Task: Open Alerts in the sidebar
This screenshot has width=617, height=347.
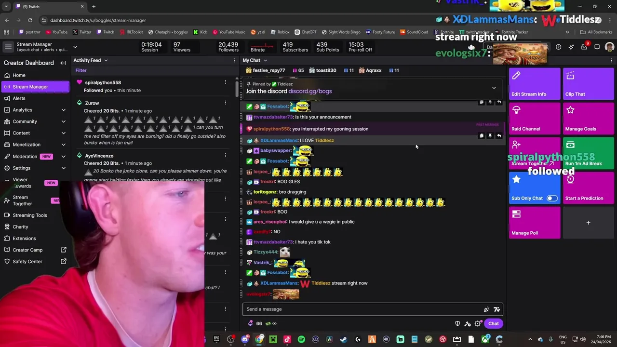Action: point(35,98)
